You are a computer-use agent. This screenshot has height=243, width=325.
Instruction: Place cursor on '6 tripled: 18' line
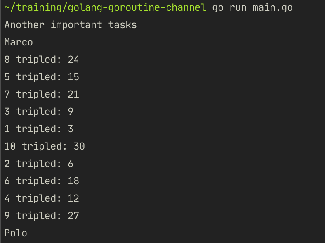42,181
